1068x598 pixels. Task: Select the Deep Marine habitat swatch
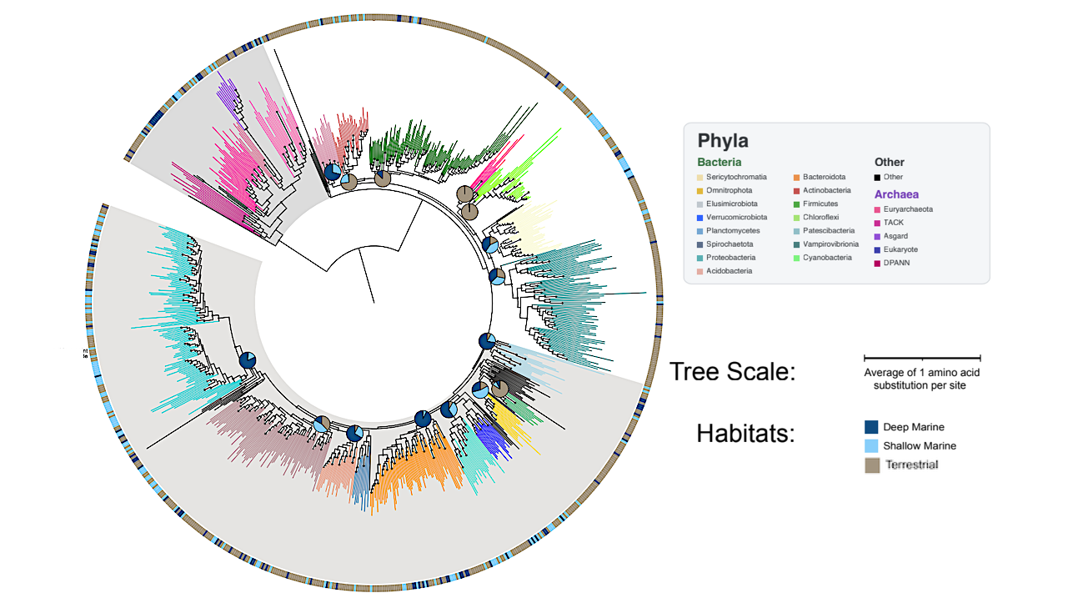tap(872, 426)
